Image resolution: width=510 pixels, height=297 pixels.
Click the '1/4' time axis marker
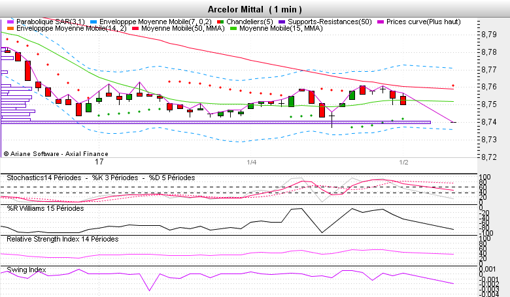click(x=252, y=163)
